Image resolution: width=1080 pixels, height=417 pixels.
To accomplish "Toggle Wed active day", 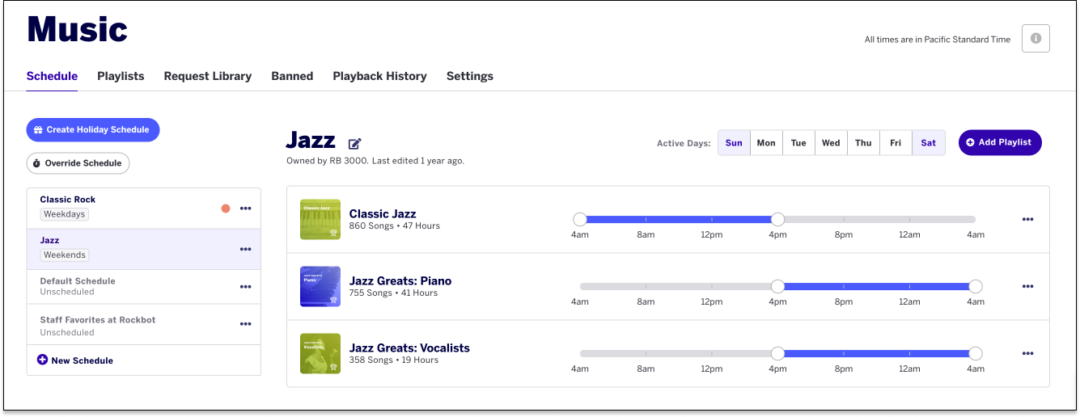I will [831, 143].
